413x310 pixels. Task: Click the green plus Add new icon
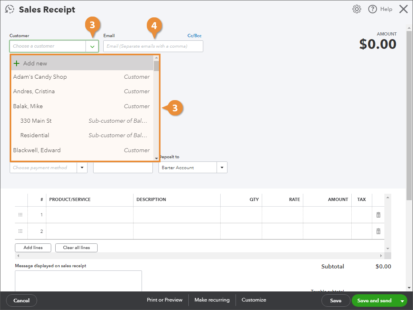point(17,63)
